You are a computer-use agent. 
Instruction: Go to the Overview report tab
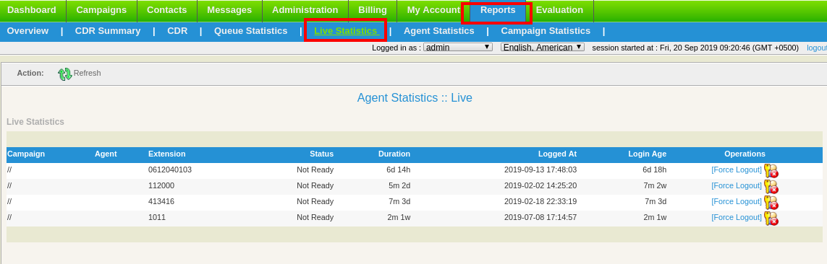[x=27, y=31]
